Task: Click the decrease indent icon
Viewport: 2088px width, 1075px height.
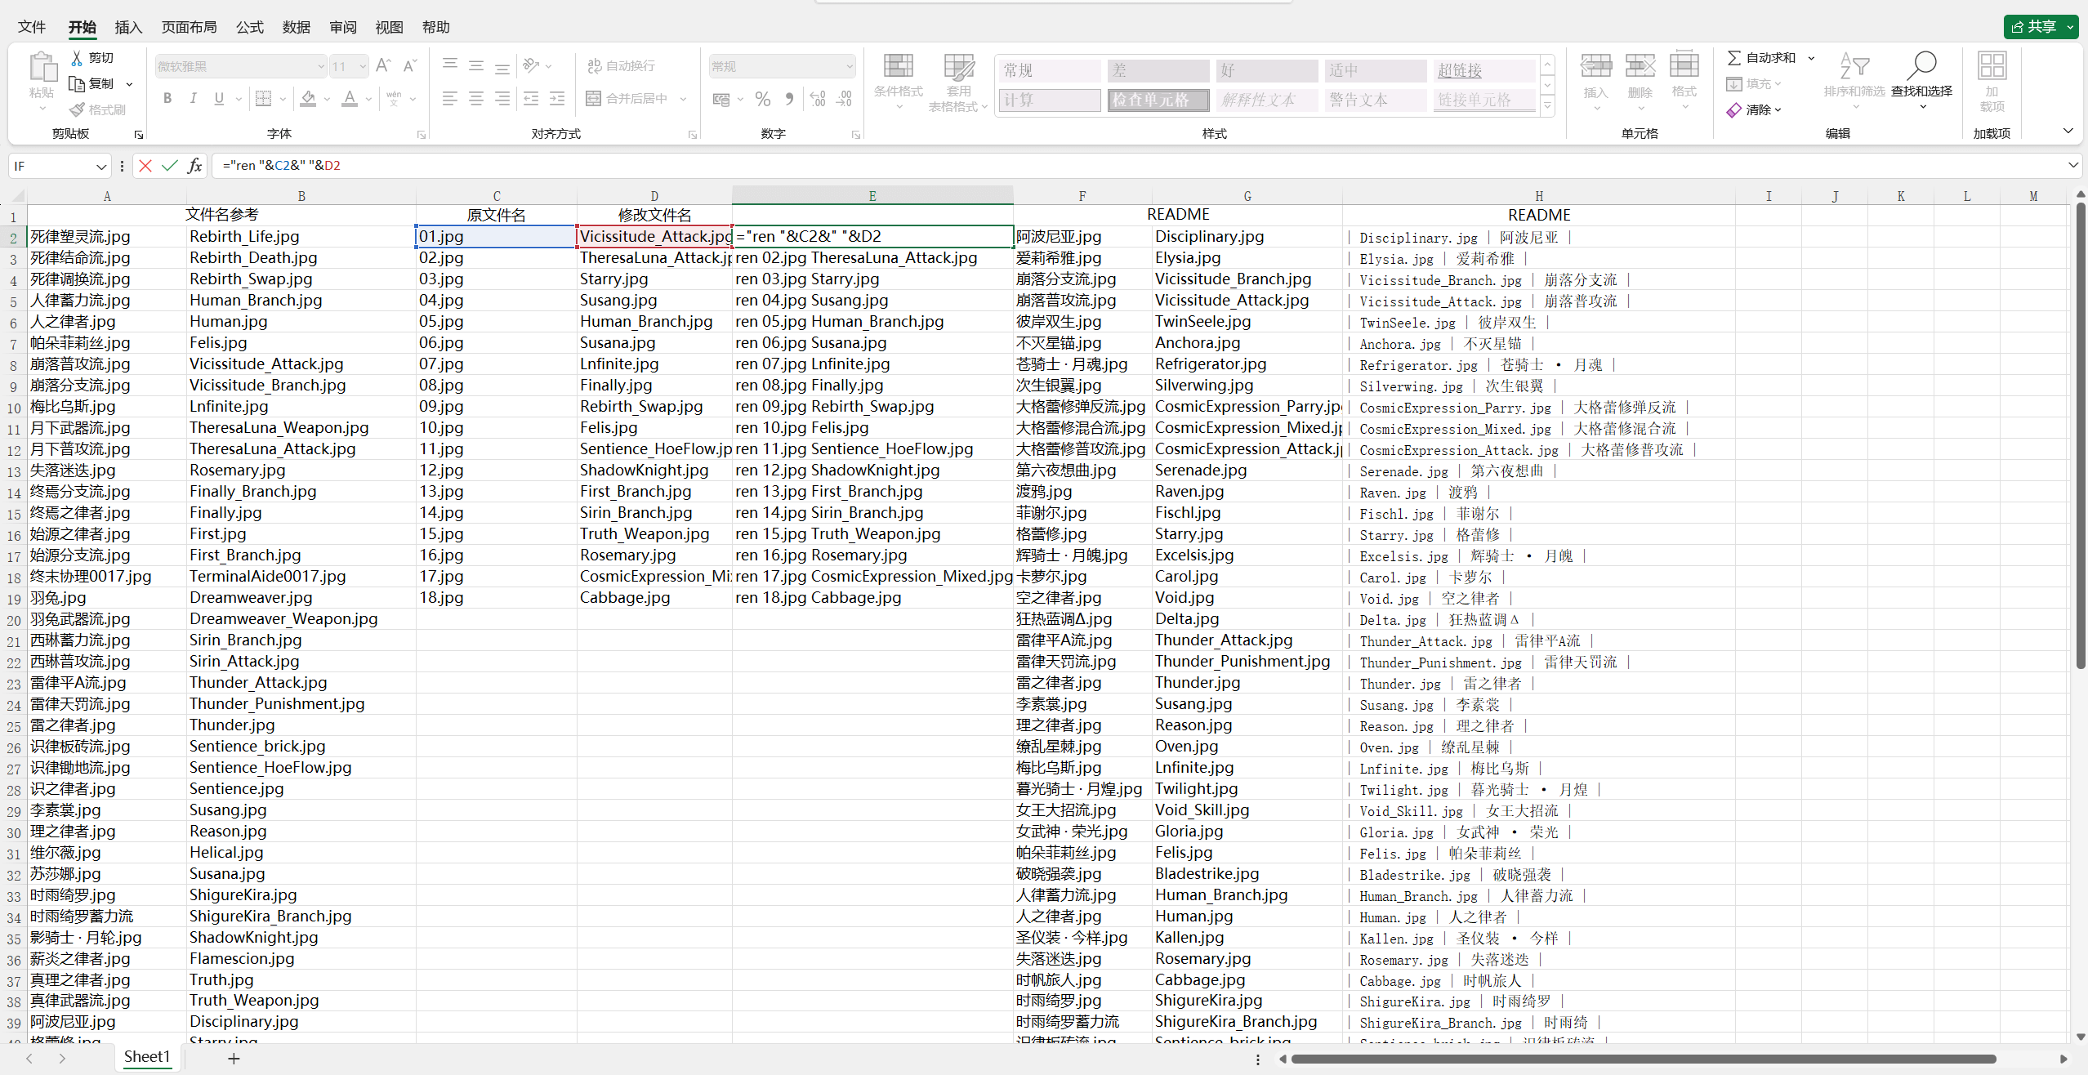Action: 531,99
